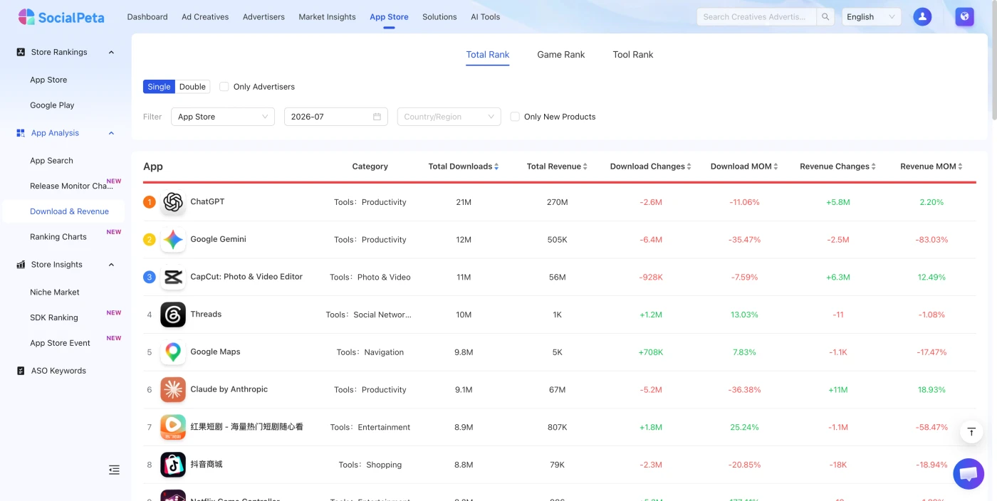Open the App Store filter dropdown
Screen dimensions: 997x501
click(x=223, y=117)
